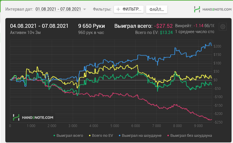The height and width of the screenshot is (143, 233).
Task: Click the Интервал дат: label
Action: [x=19, y=9]
